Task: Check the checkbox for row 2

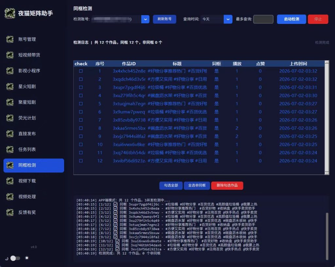Action: [x=81, y=79]
